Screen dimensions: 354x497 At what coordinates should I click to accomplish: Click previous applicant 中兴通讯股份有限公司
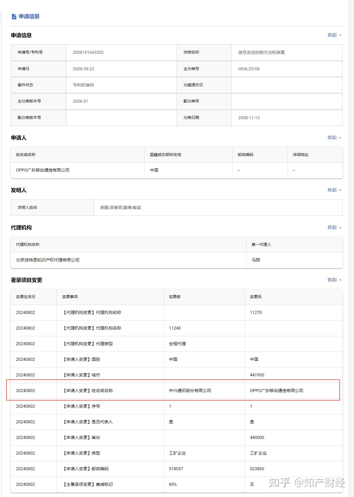[190, 391]
